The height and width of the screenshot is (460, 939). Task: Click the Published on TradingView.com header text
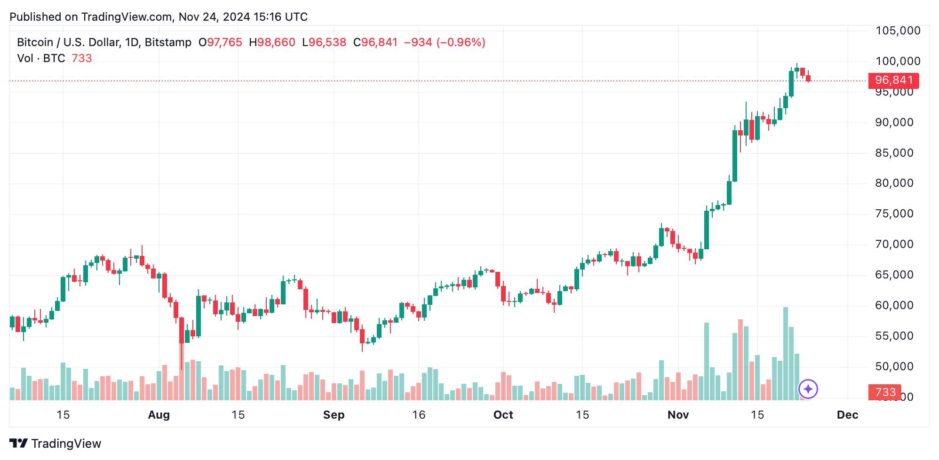159,17
